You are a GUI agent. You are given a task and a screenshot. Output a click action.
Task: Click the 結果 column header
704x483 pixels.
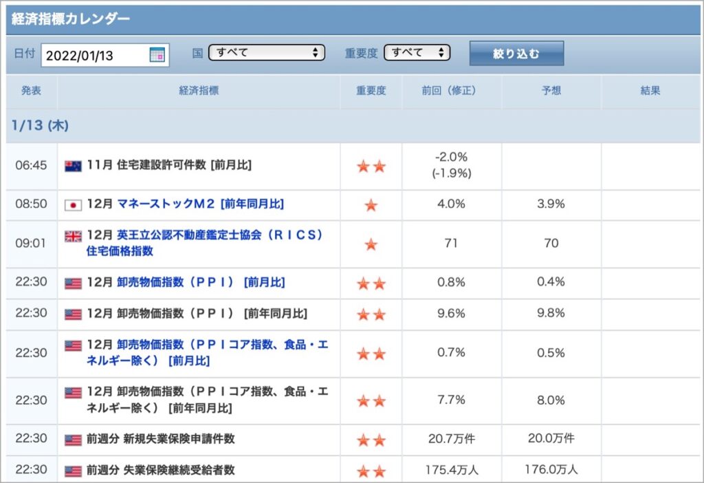[650, 91]
